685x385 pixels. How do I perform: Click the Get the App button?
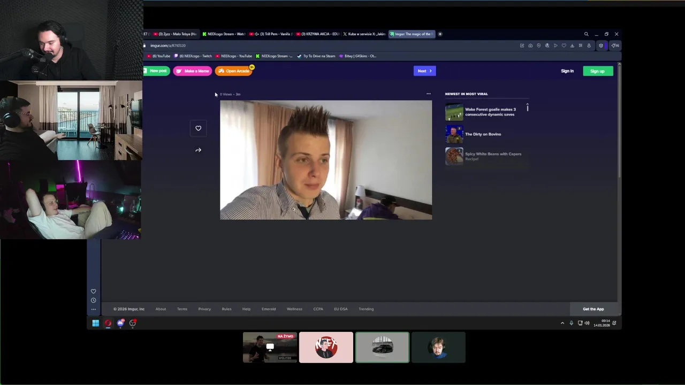tap(593, 309)
